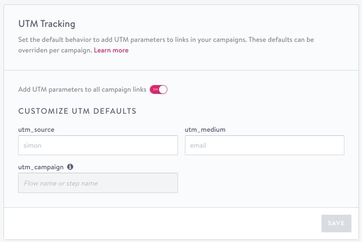
Task: Click the email placeholder text
Action: click(x=198, y=145)
